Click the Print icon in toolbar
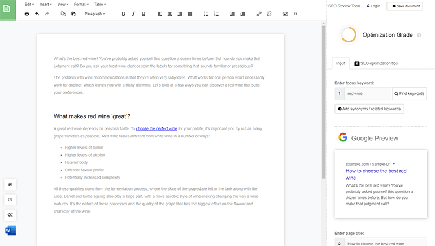 tap(27, 14)
